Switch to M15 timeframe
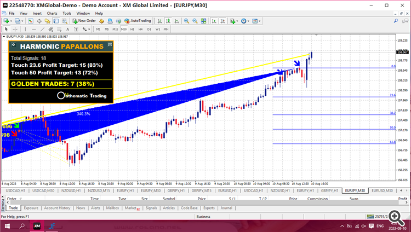Viewport: 411px width, 232px height. click(x=115, y=30)
